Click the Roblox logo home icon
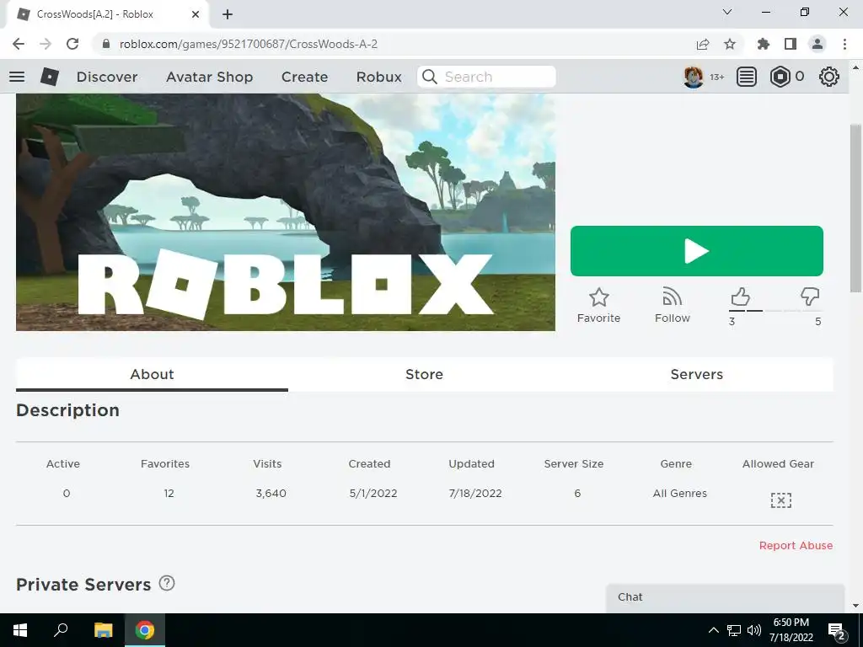Viewport: 863px width, 647px height. click(x=50, y=77)
